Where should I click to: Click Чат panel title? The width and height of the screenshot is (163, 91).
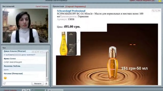[x=4, y=48]
